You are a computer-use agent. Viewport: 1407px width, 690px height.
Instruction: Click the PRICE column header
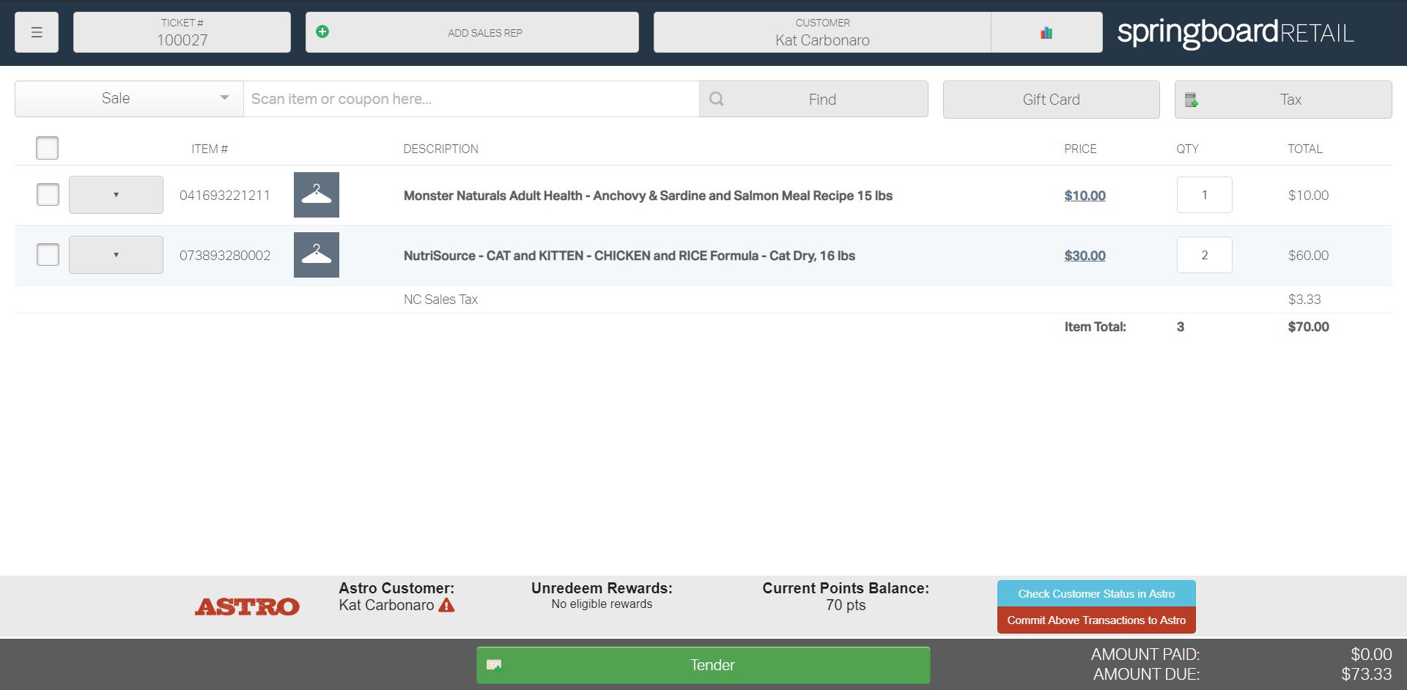(x=1080, y=149)
